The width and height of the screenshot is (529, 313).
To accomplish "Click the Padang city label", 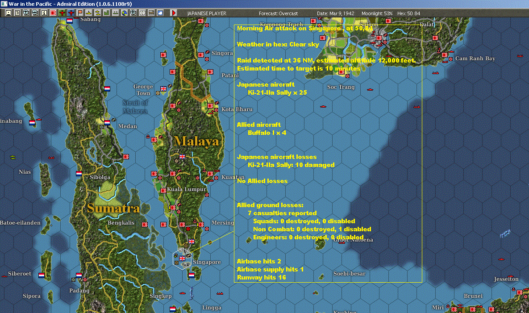I will tap(79, 290).
